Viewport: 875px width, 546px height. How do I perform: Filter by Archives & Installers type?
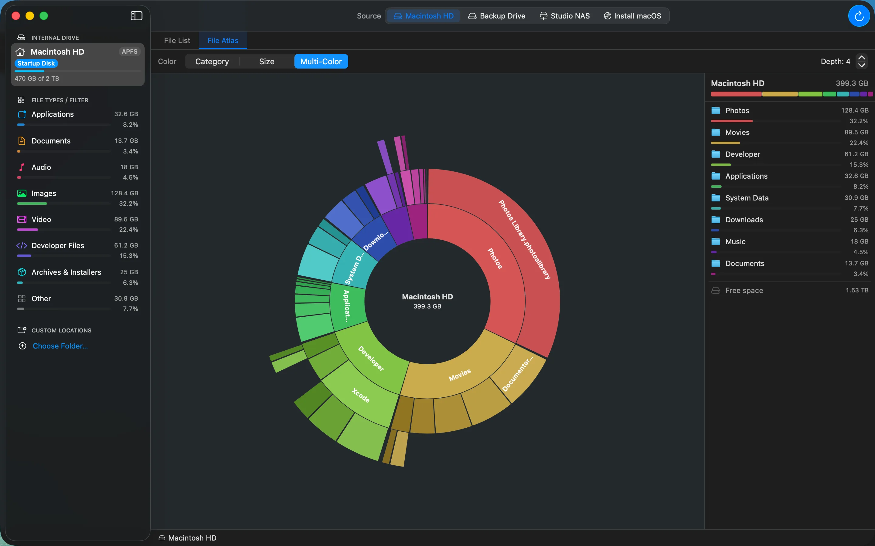[x=78, y=277]
